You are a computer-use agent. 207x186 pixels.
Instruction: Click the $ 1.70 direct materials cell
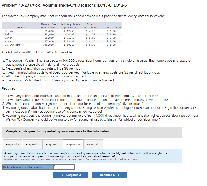[90, 35]
